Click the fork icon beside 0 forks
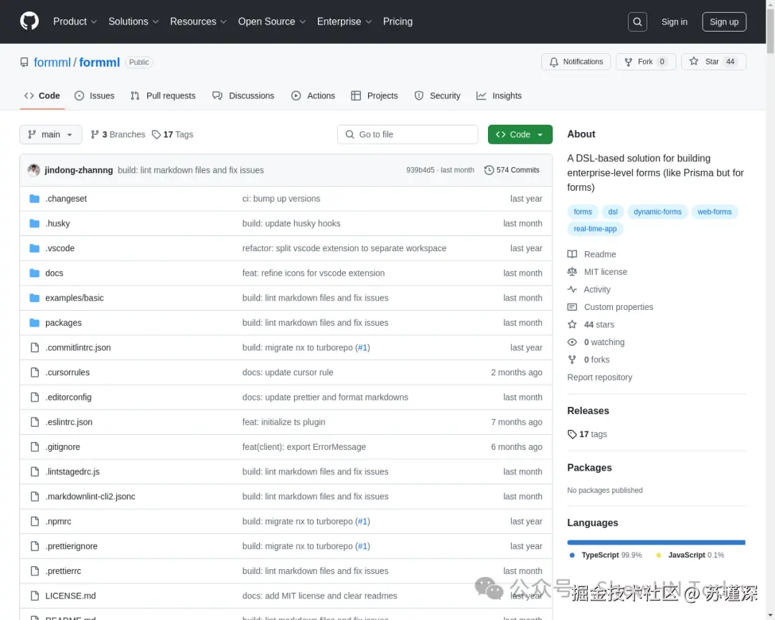The width and height of the screenshot is (775, 620). point(572,360)
